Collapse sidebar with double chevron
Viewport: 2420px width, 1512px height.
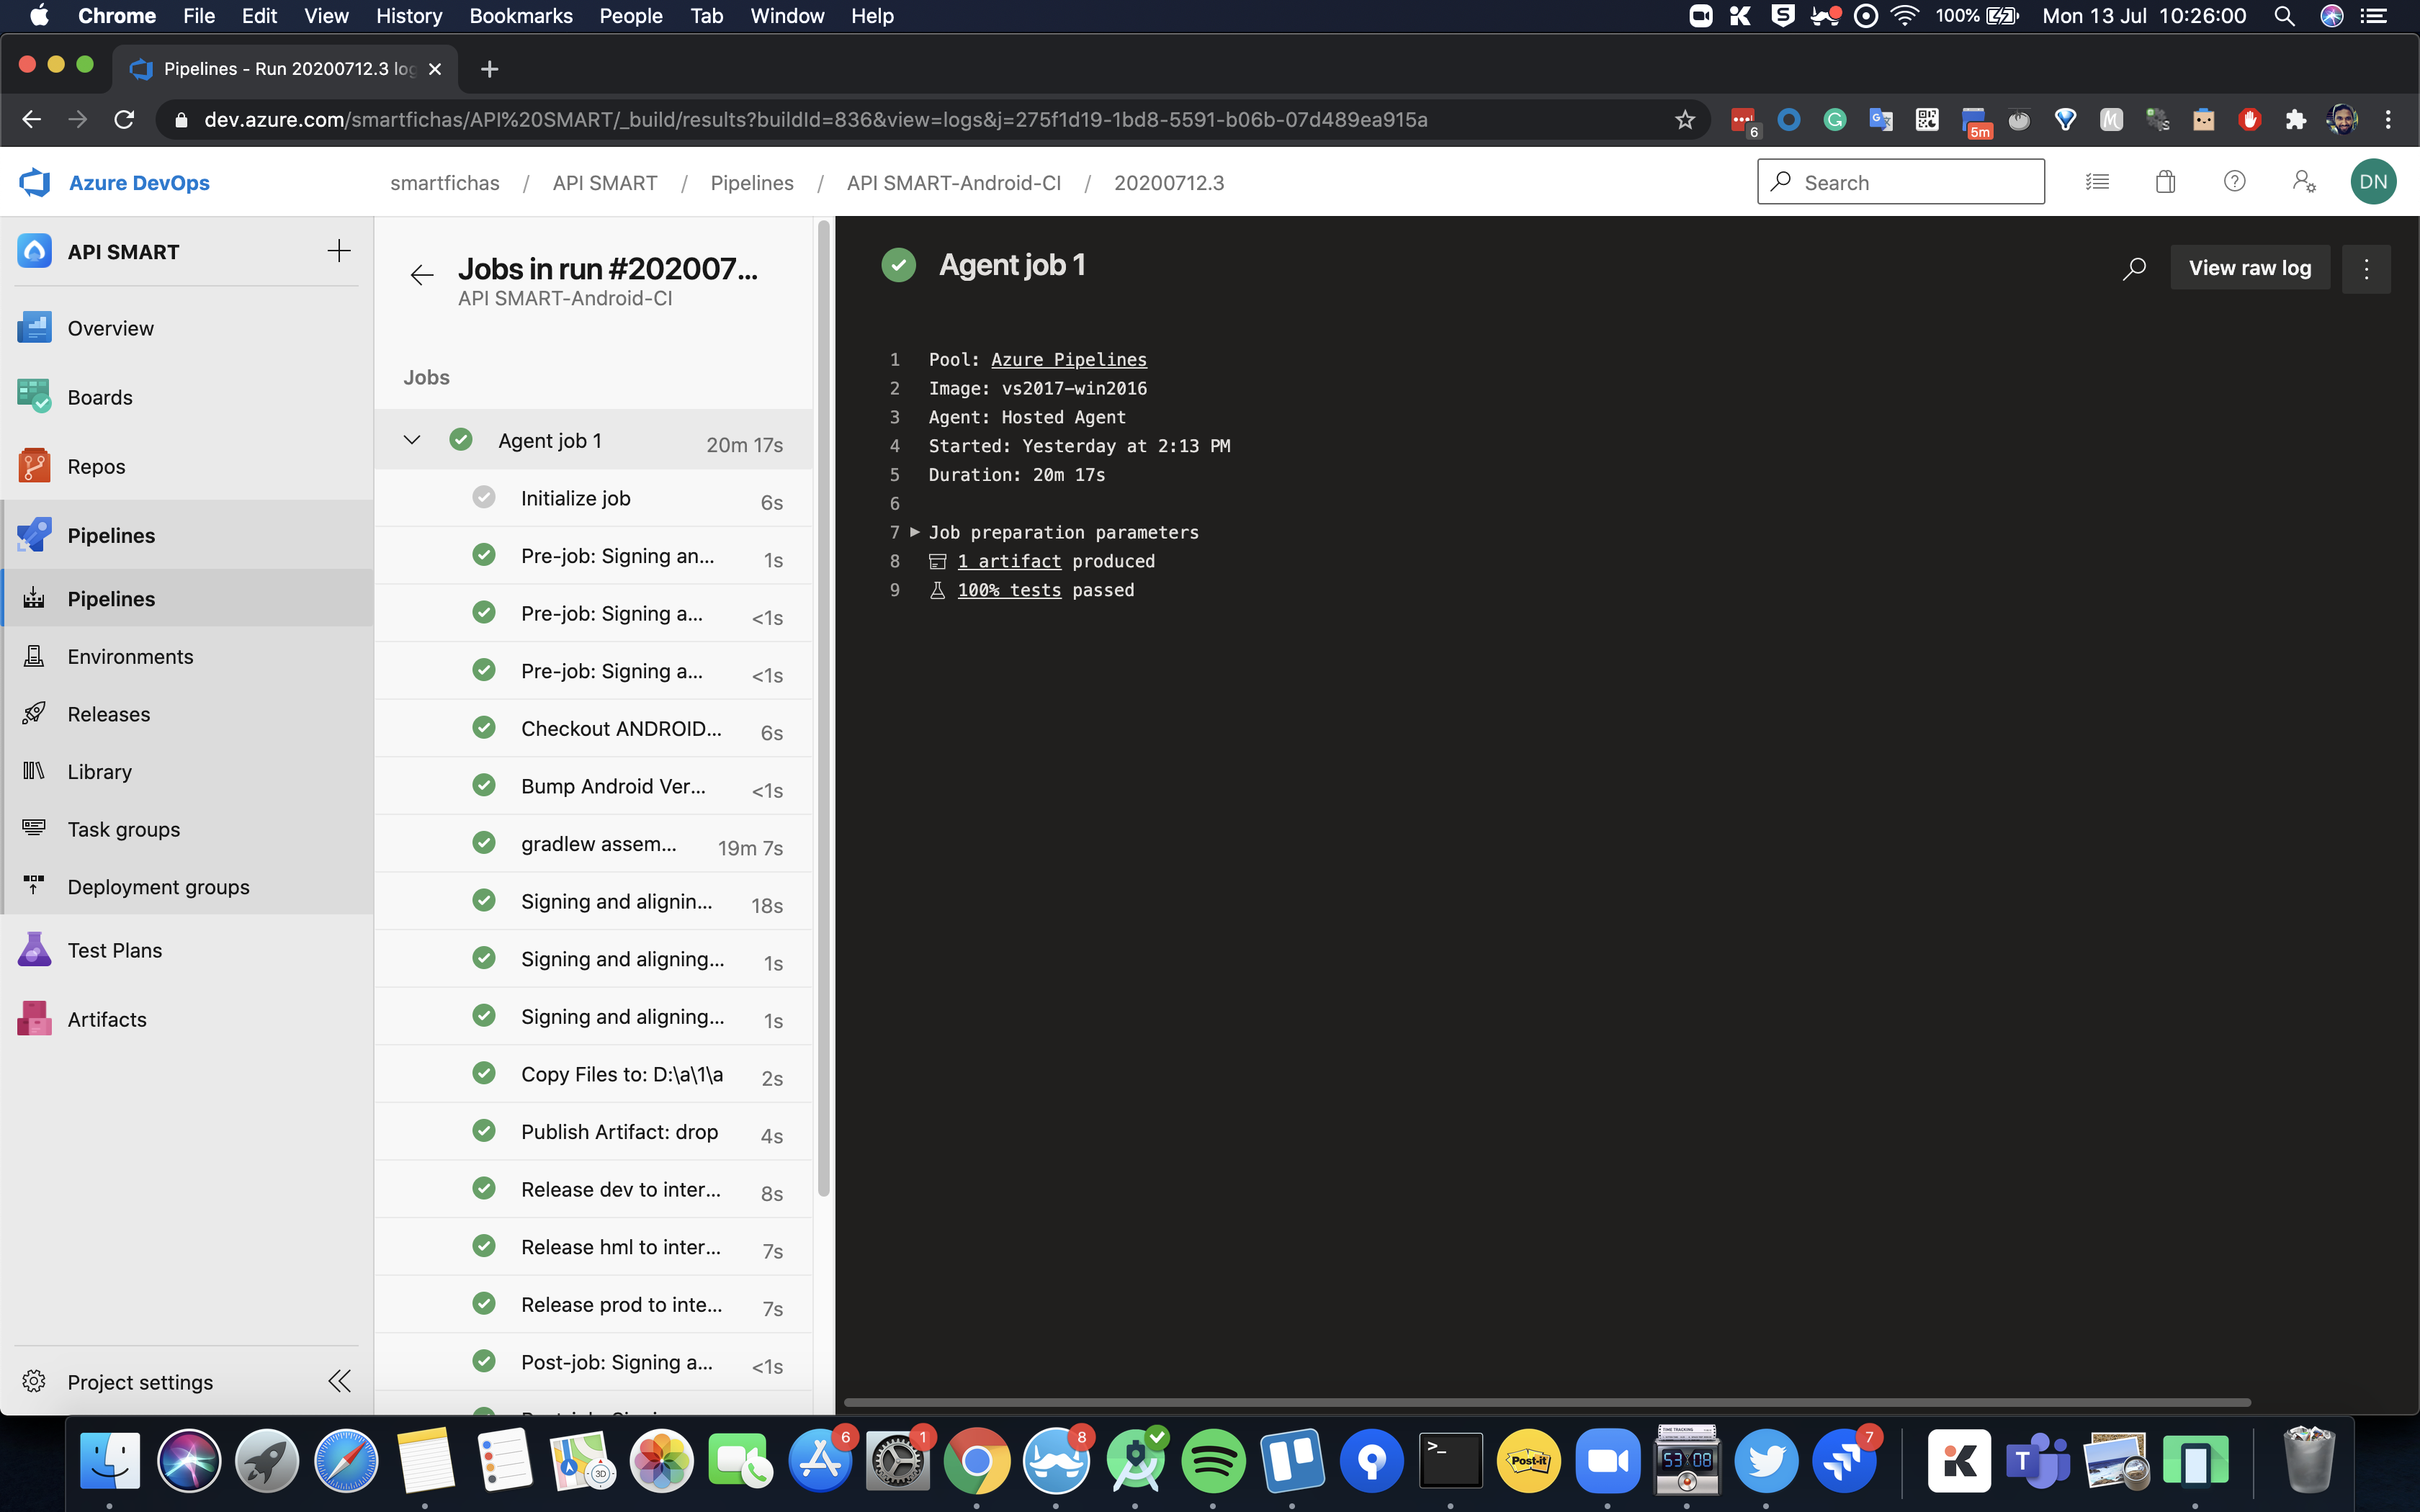[339, 1381]
